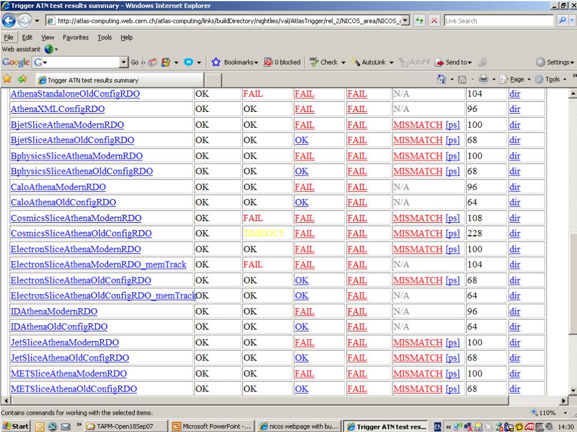This screenshot has height=432, width=577.
Task: Click the Live Search input box
Action: [499, 21]
